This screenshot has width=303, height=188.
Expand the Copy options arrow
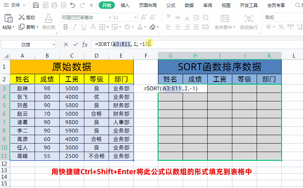click(37, 27)
